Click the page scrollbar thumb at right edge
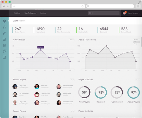Screen dimensions: 142x118 pyautogui.click(x=141, y=42)
